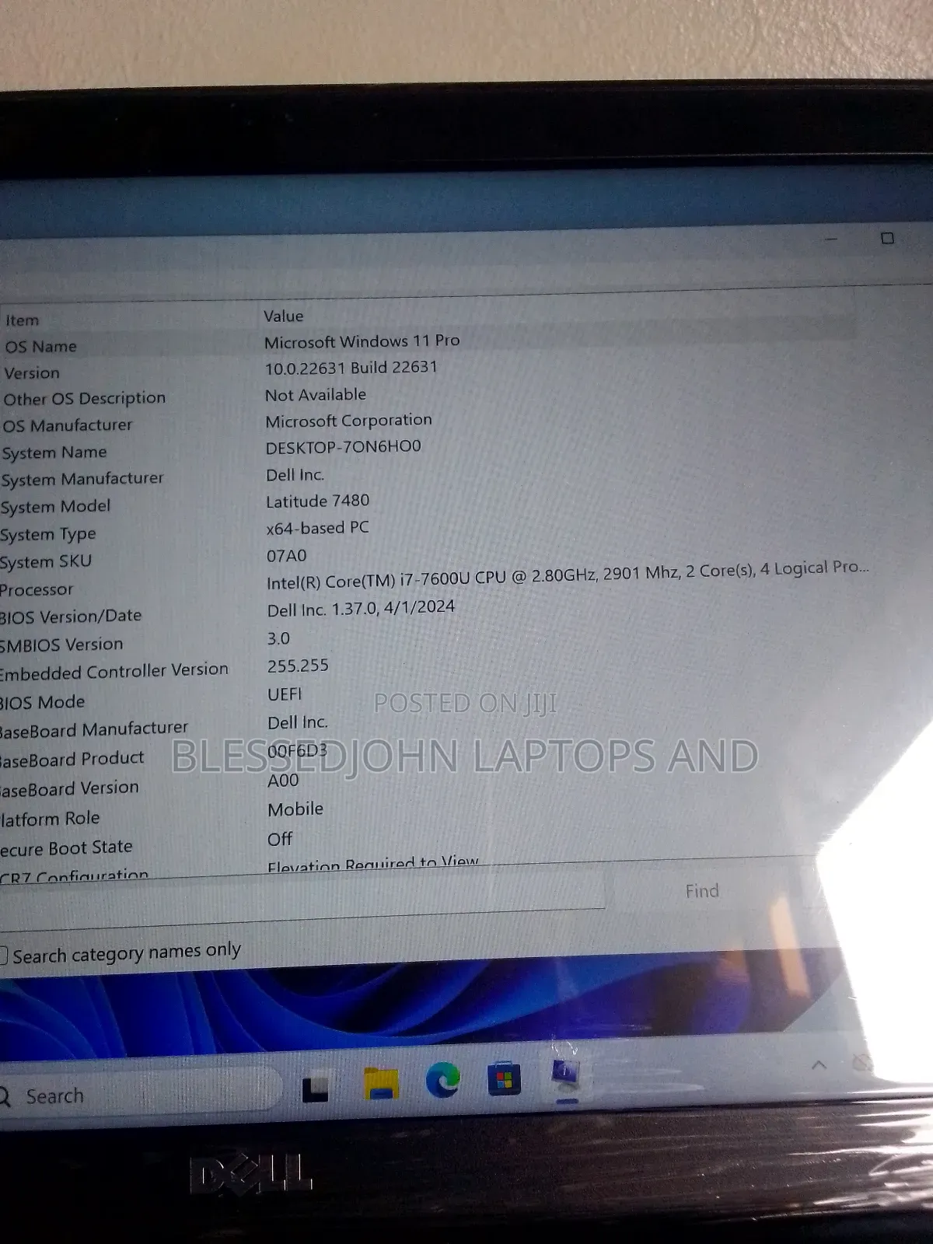Click Secure Boot value Off
933x1244 pixels.
tap(280, 840)
